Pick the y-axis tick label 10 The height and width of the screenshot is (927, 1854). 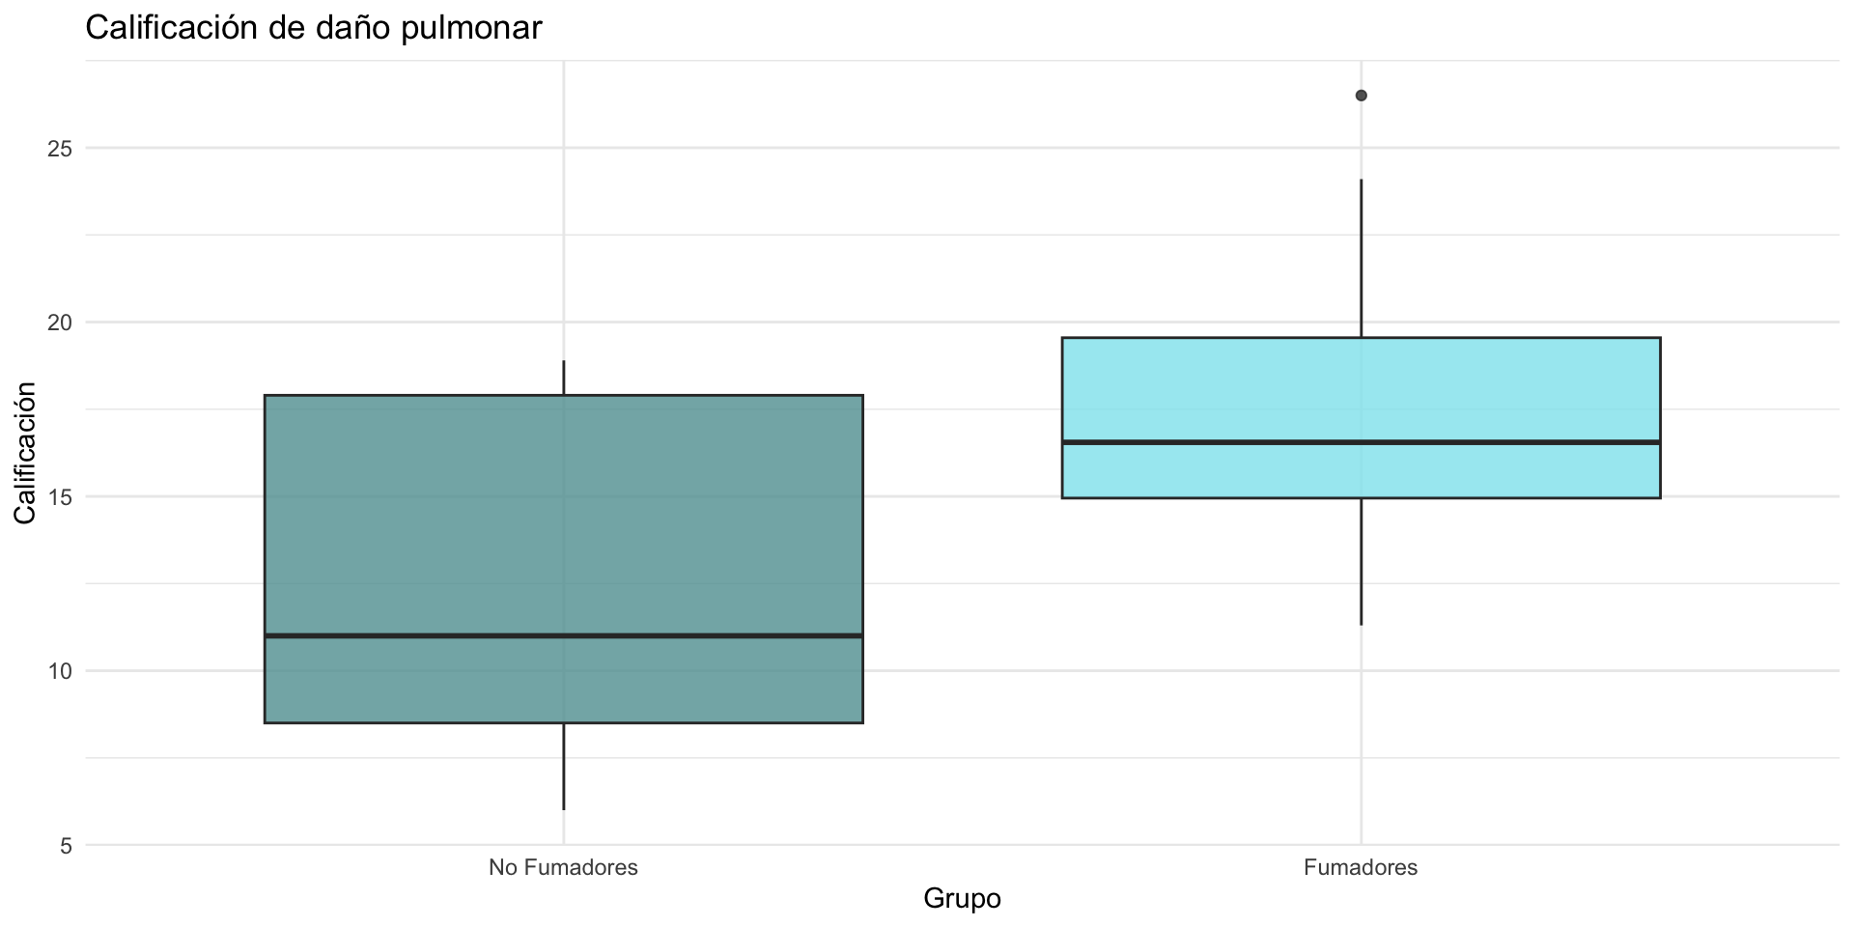(60, 671)
